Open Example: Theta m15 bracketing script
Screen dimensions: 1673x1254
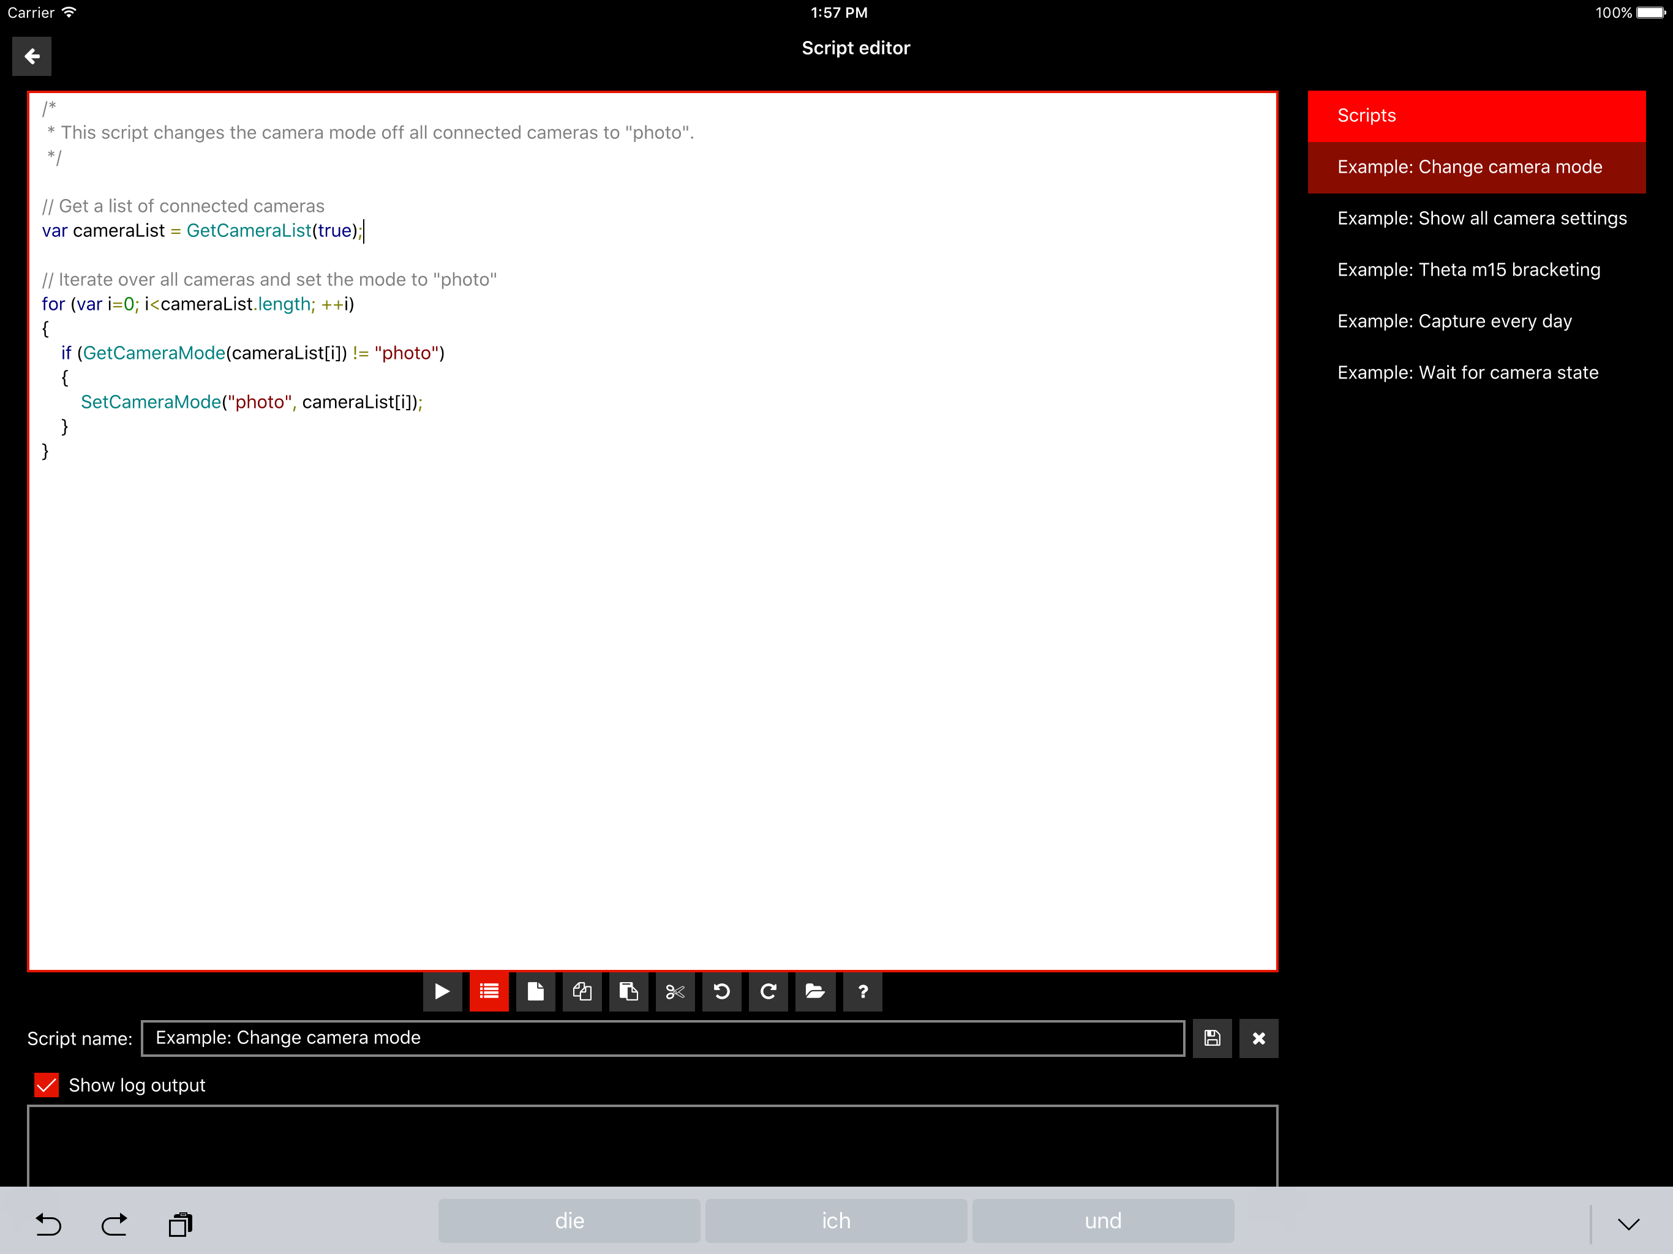point(1468,270)
